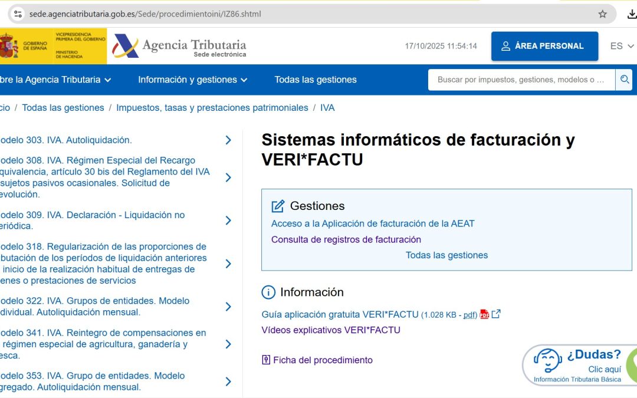Expand the Modelo 322 chevron
The image size is (637, 398).
(228, 307)
